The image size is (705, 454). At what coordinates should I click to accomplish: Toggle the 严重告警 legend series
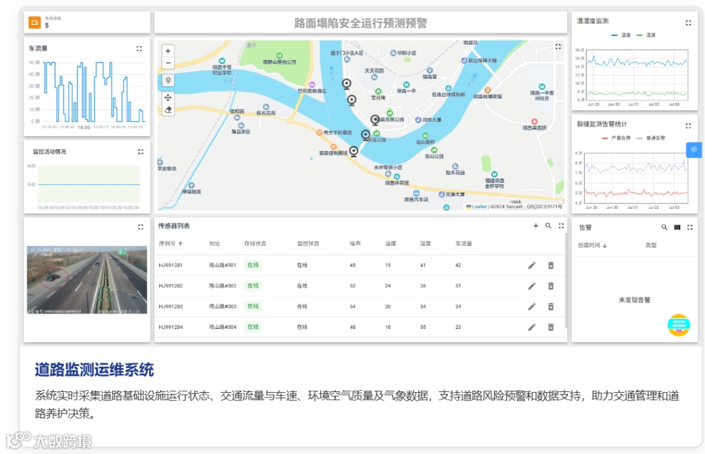pos(616,138)
